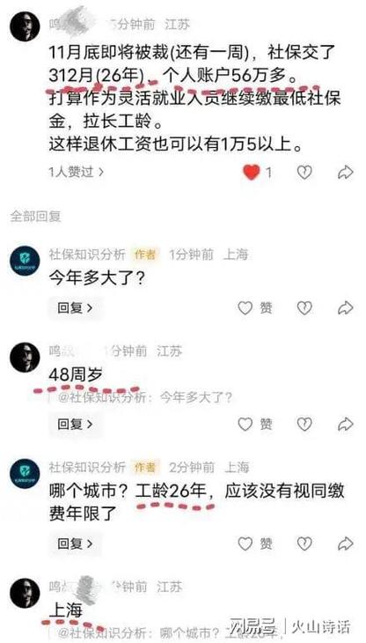
Task: Open 回复 under the '48周岁' comment
Action: tap(75, 424)
